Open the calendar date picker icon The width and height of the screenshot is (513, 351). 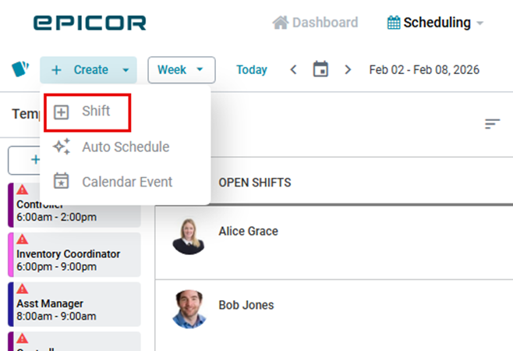pyautogui.click(x=320, y=69)
